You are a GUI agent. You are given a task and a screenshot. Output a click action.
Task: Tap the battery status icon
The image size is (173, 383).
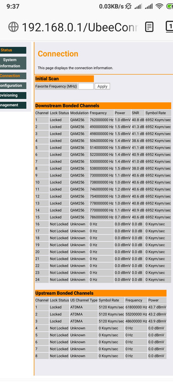coord(170,7)
